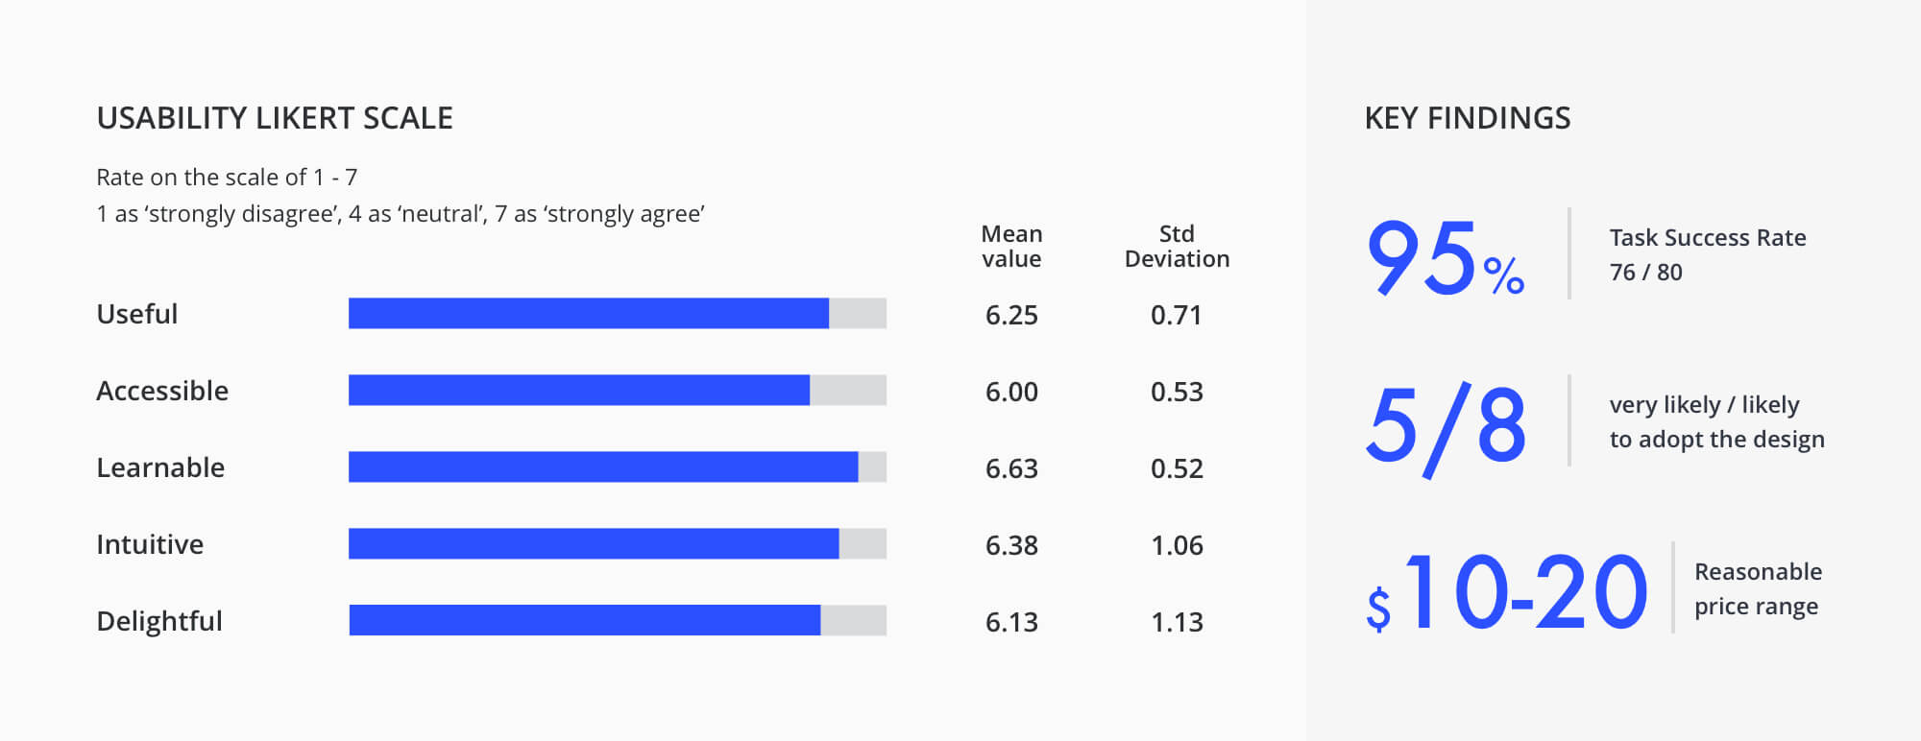Screen dimensions: 1921x741
Task: Click the Intuitive row label
Action: click(x=150, y=544)
